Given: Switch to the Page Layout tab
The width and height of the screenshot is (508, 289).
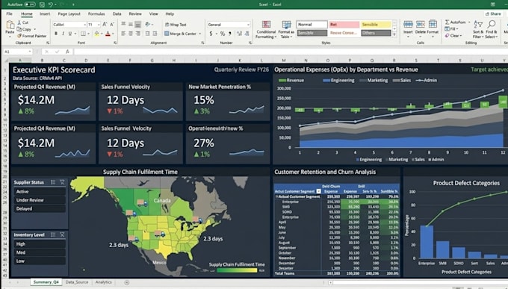Looking at the screenshot, I should click(69, 14).
